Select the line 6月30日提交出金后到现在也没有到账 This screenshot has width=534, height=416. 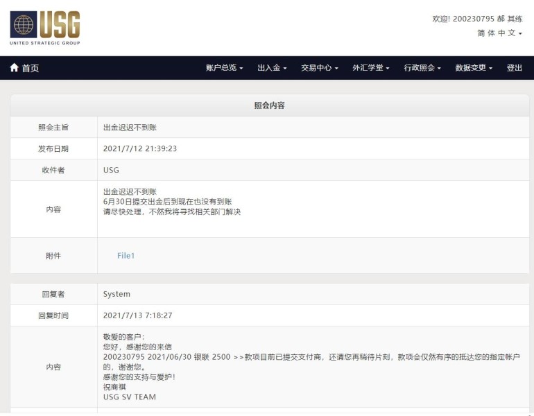click(x=168, y=202)
